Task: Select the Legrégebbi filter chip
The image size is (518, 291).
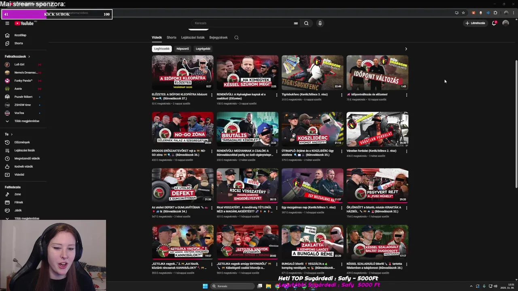Action: (203, 49)
